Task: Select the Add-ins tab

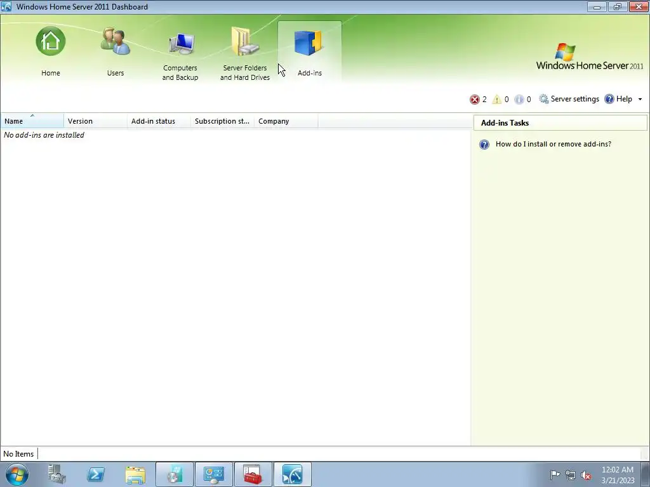Action: click(310, 52)
